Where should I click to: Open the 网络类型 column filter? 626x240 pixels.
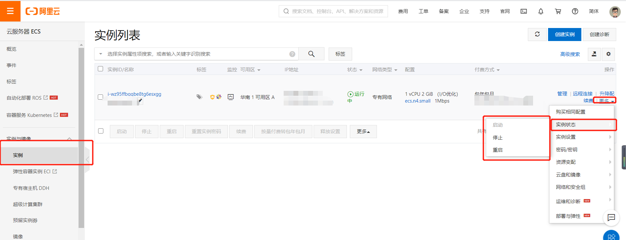tap(396, 70)
